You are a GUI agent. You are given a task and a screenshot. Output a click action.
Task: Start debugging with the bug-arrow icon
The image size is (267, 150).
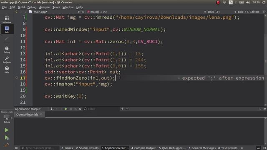pos(7,137)
